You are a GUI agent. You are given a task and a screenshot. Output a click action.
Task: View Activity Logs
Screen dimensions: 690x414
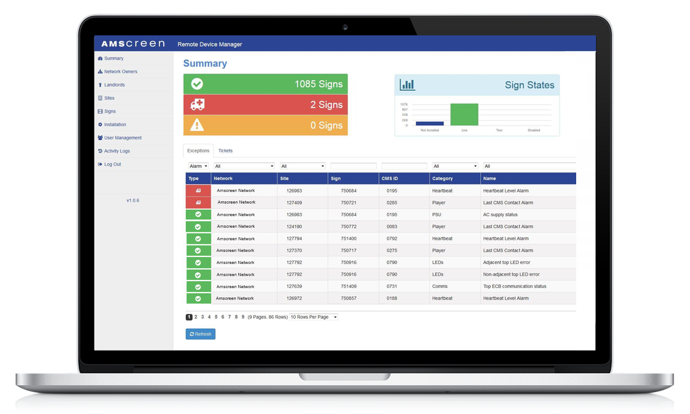[114, 151]
